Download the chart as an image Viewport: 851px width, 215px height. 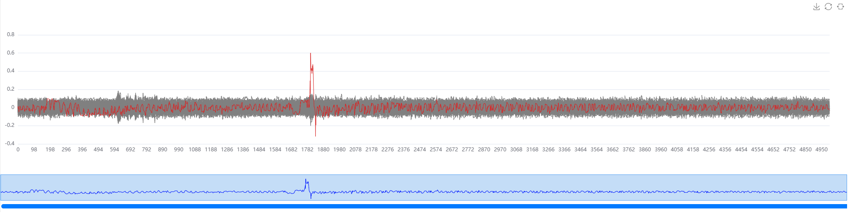click(x=816, y=7)
